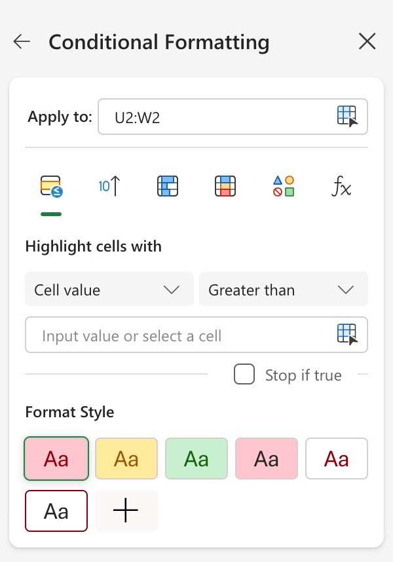Add a custom format with the plus button
This screenshot has height=562, width=393.
(126, 511)
